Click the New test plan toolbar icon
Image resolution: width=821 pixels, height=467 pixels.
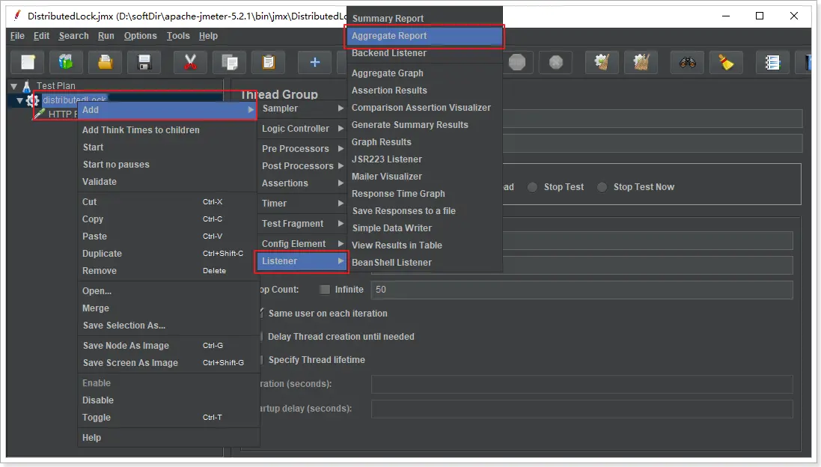click(x=28, y=62)
